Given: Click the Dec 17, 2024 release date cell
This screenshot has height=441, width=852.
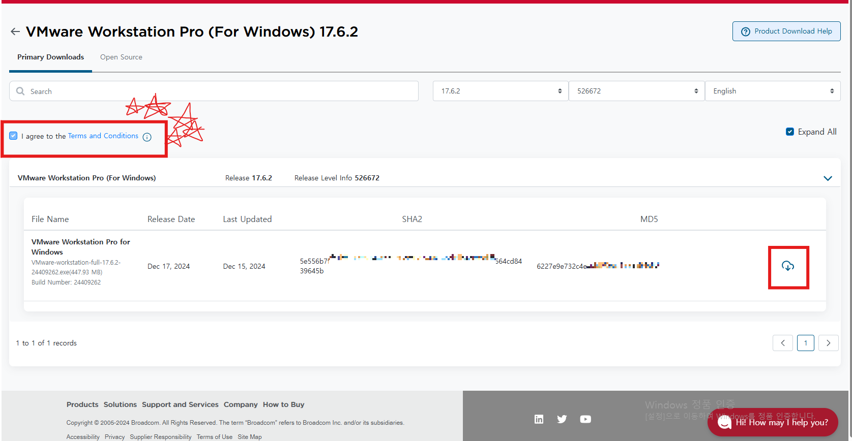Looking at the screenshot, I should point(168,266).
